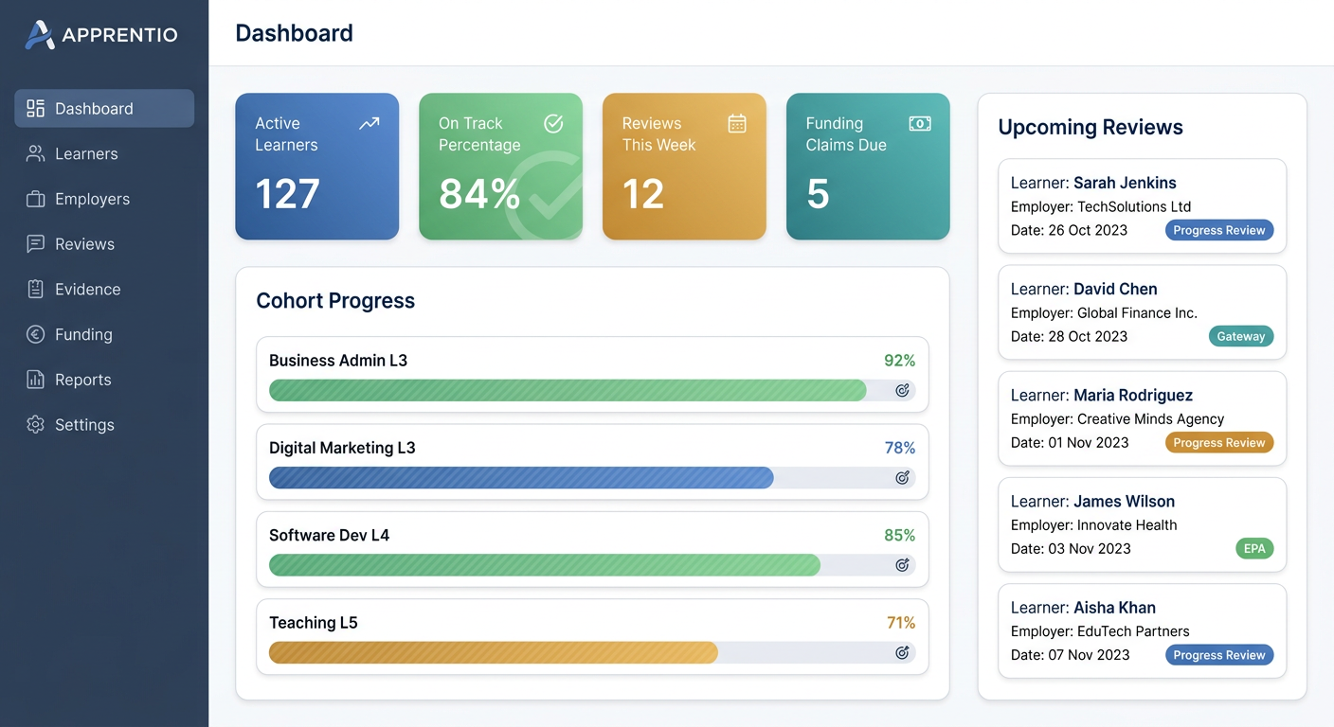Click Sarah Jenkins' Progress Review badge
Viewport: 1334px width, 727px height.
click(x=1219, y=230)
